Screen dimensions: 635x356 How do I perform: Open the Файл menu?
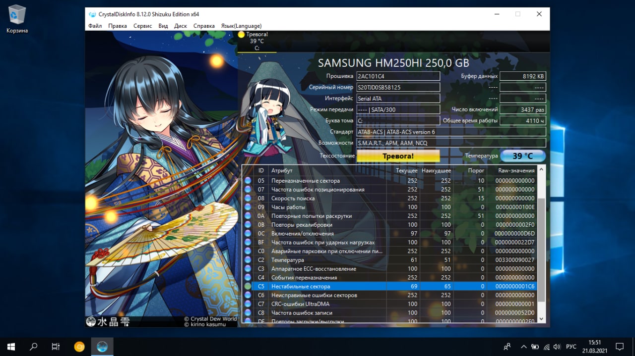pos(95,26)
